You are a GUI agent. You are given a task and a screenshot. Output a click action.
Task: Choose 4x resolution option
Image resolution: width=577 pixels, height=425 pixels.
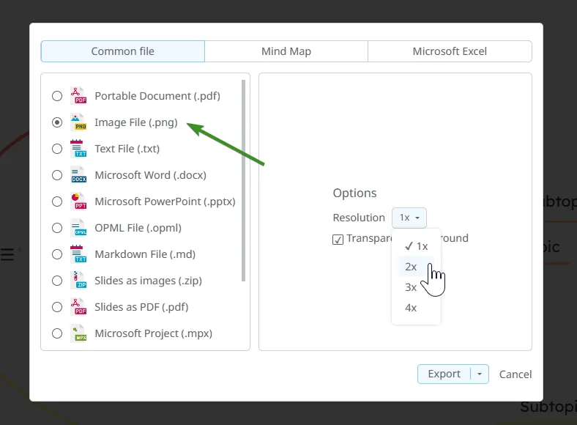(x=412, y=308)
